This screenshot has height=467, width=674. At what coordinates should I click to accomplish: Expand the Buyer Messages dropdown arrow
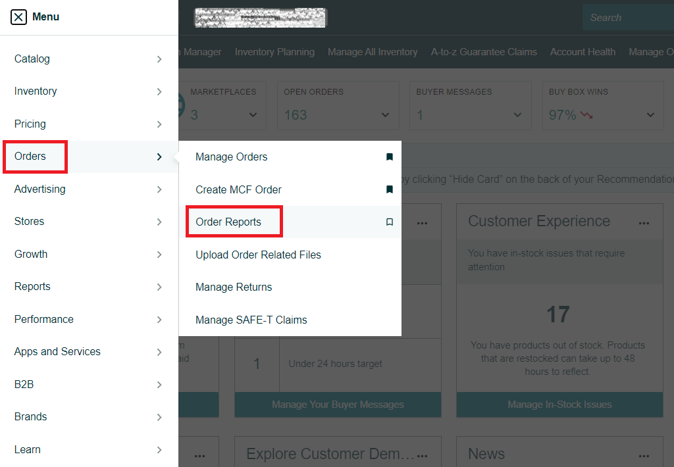point(517,115)
